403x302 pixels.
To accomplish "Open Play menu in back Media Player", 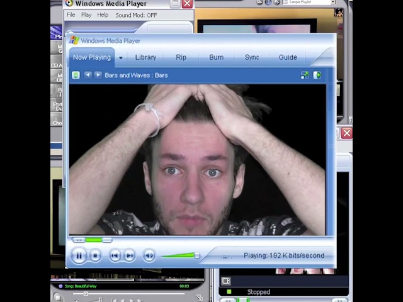I will tap(86, 15).
